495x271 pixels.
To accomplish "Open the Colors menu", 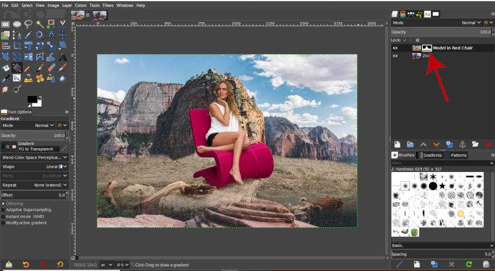I will point(81,5).
